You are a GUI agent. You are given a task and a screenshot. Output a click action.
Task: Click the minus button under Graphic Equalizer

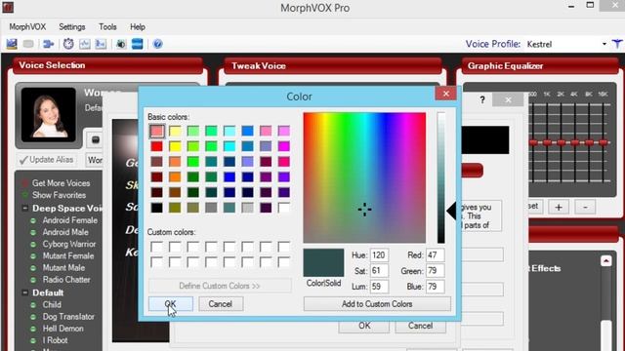pyautogui.click(x=585, y=207)
